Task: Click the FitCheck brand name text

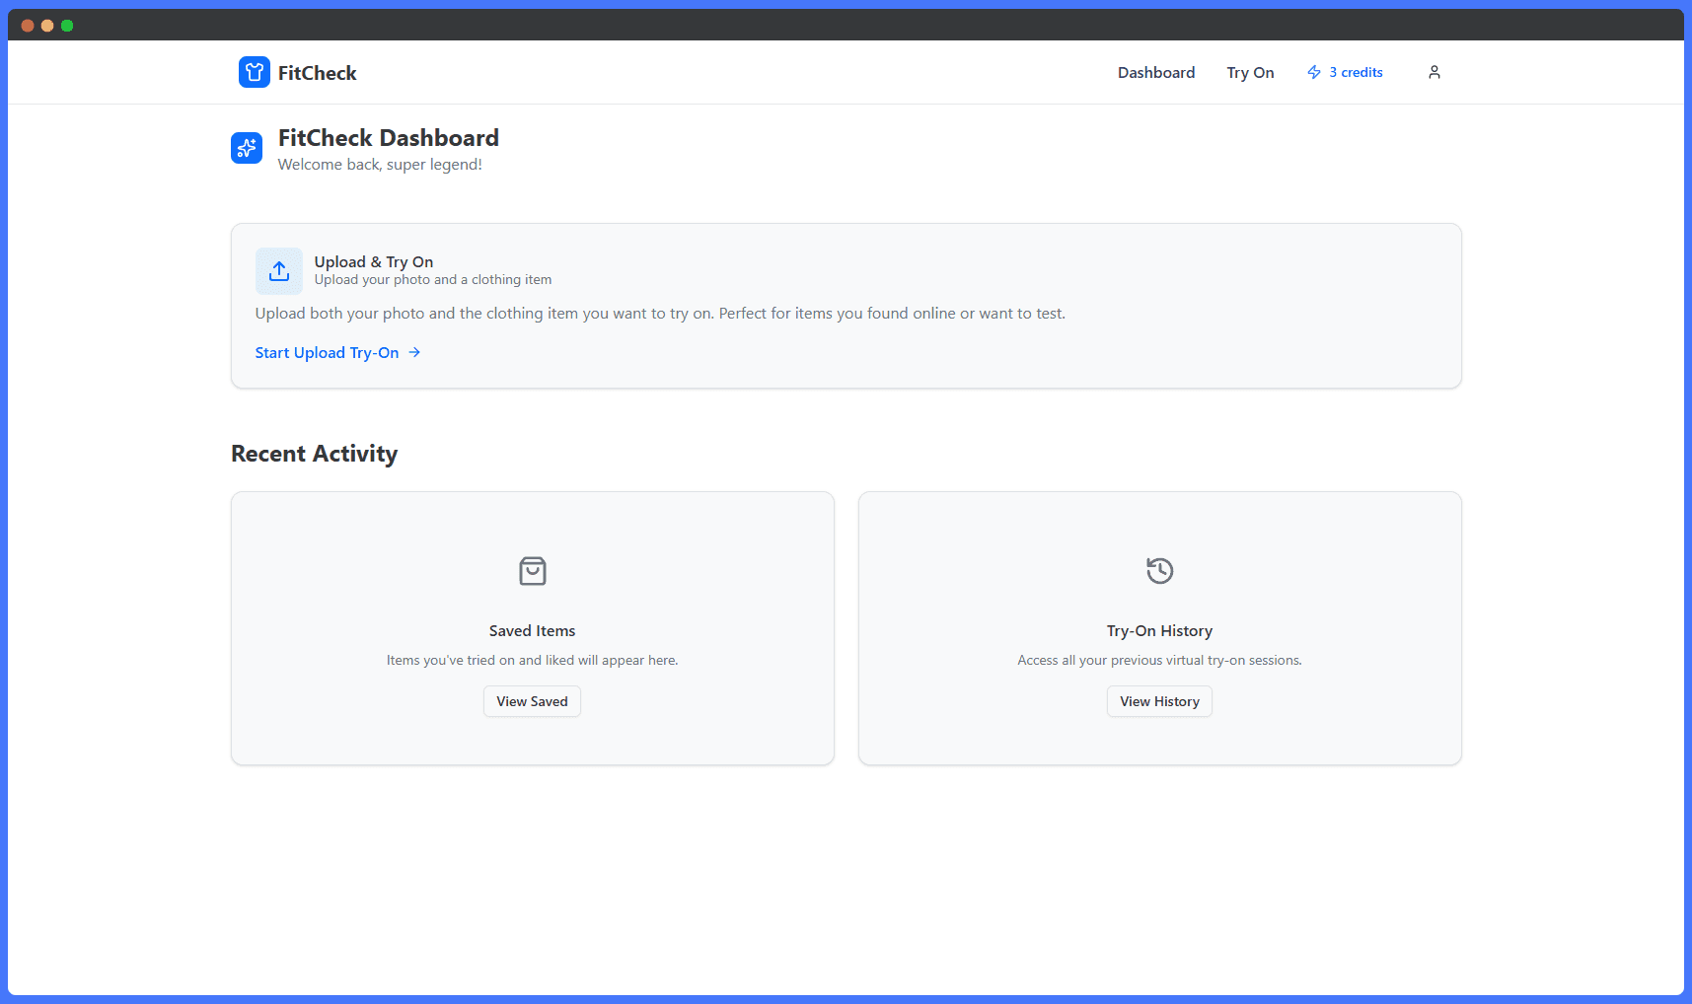Action: (x=317, y=73)
